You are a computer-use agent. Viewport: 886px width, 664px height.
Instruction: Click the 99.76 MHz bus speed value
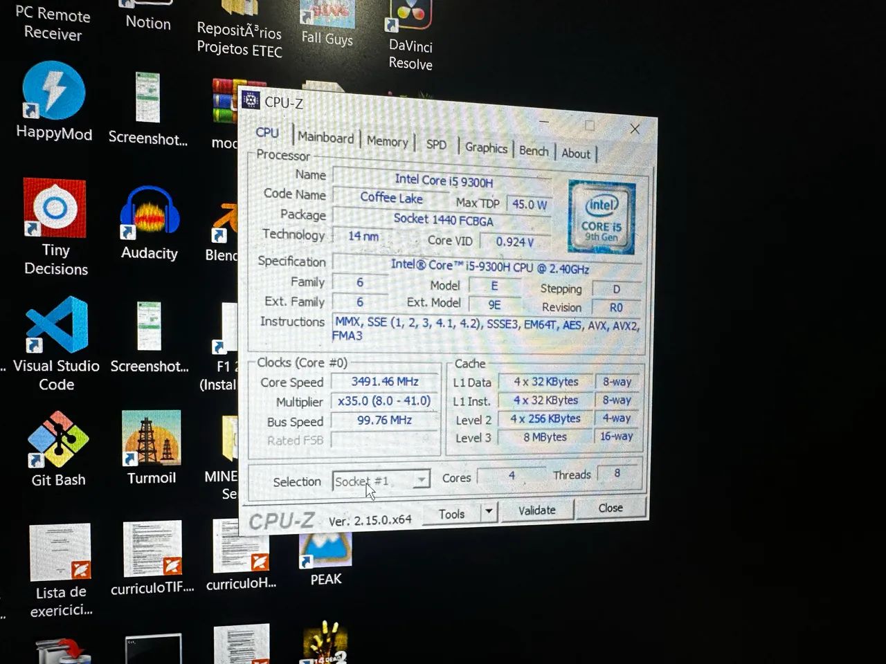tap(385, 420)
